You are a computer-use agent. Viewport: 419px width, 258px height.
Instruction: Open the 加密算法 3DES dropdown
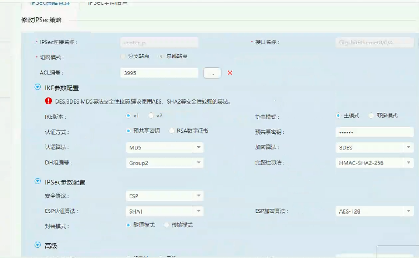[374, 148]
